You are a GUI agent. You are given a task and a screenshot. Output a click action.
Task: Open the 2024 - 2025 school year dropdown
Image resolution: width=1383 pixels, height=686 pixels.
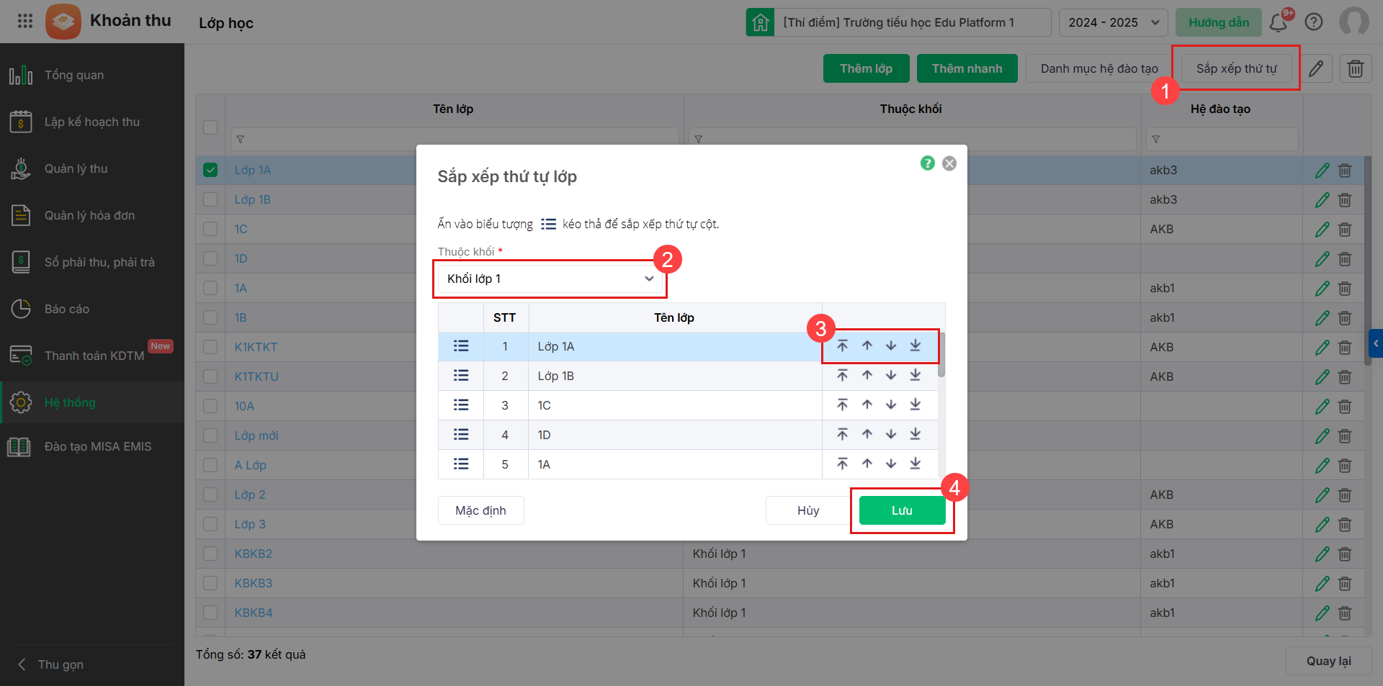click(x=1113, y=22)
